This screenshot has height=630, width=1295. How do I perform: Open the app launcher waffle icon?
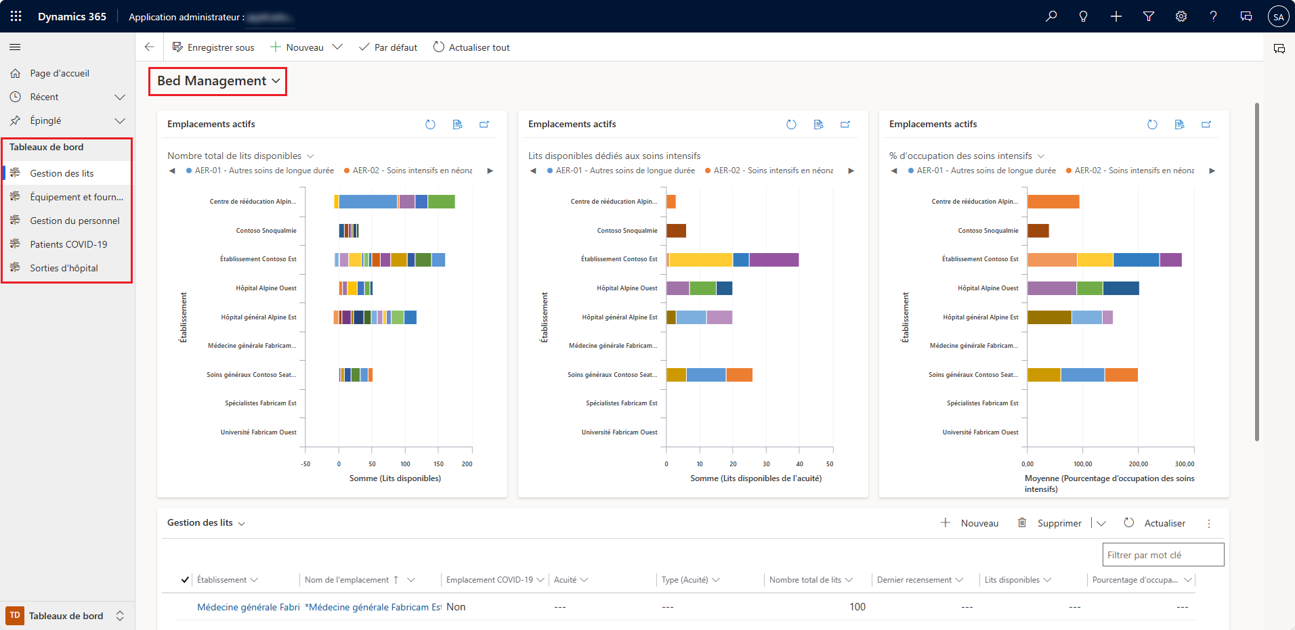(x=16, y=16)
